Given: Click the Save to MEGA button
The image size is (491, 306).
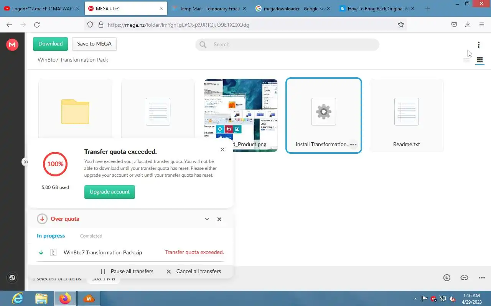Looking at the screenshot, I should pos(94,44).
